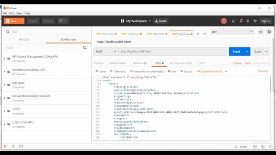Click the API Access Management folder icon
This screenshot has width=276, height=155.
point(9,59)
